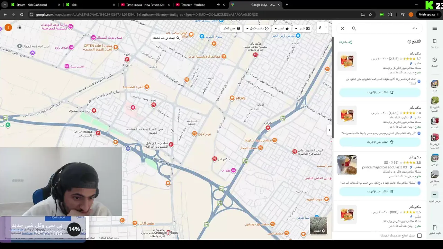Open burger thumbnail of 3.7-rated result
Viewport: 443px width, 249px height.
pos(347,61)
